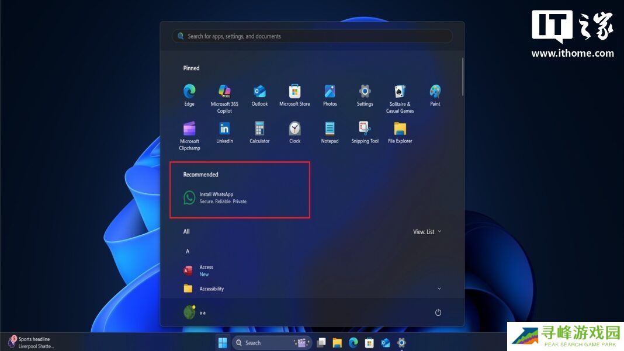Image resolution: width=624 pixels, height=351 pixels.
Task: Open LinkedIn pinned app
Action: (x=224, y=129)
